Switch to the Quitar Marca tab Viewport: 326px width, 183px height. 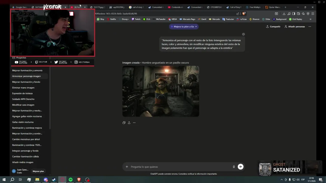(273, 7)
